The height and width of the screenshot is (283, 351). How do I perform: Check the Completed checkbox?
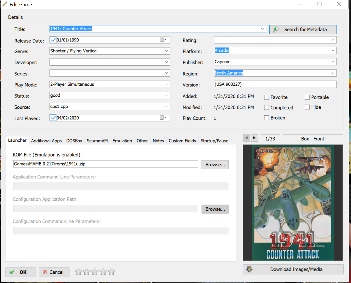coord(266,108)
